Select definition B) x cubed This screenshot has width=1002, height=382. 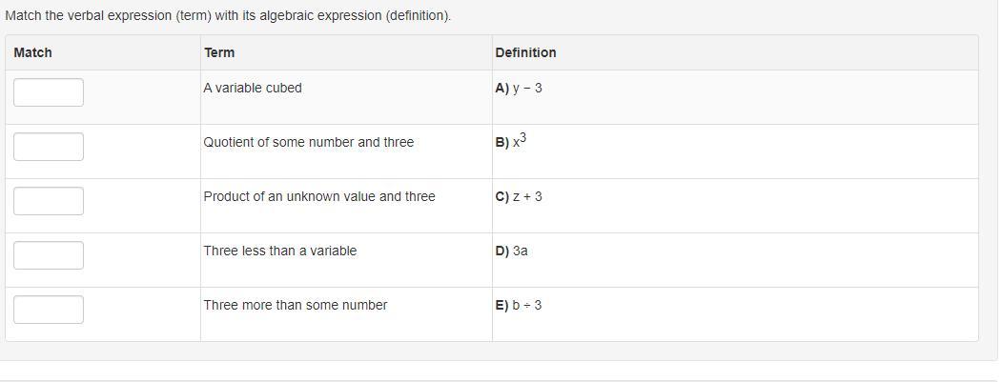tap(512, 142)
